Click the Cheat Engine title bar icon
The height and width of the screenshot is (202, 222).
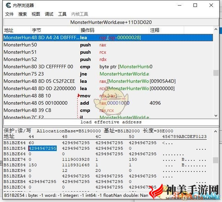point(8,5)
